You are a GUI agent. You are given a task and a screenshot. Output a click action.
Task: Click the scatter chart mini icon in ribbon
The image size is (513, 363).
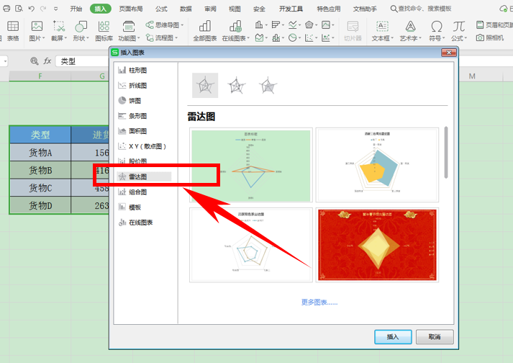point(309,38)
